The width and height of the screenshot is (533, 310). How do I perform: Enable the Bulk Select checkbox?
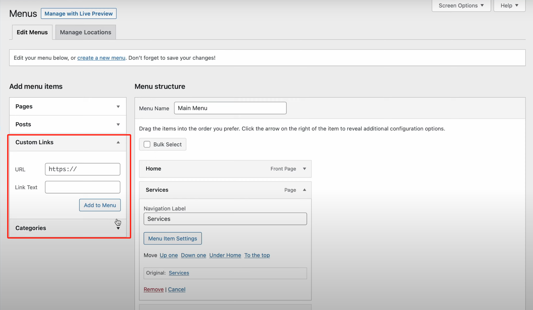tap(147, 144)
